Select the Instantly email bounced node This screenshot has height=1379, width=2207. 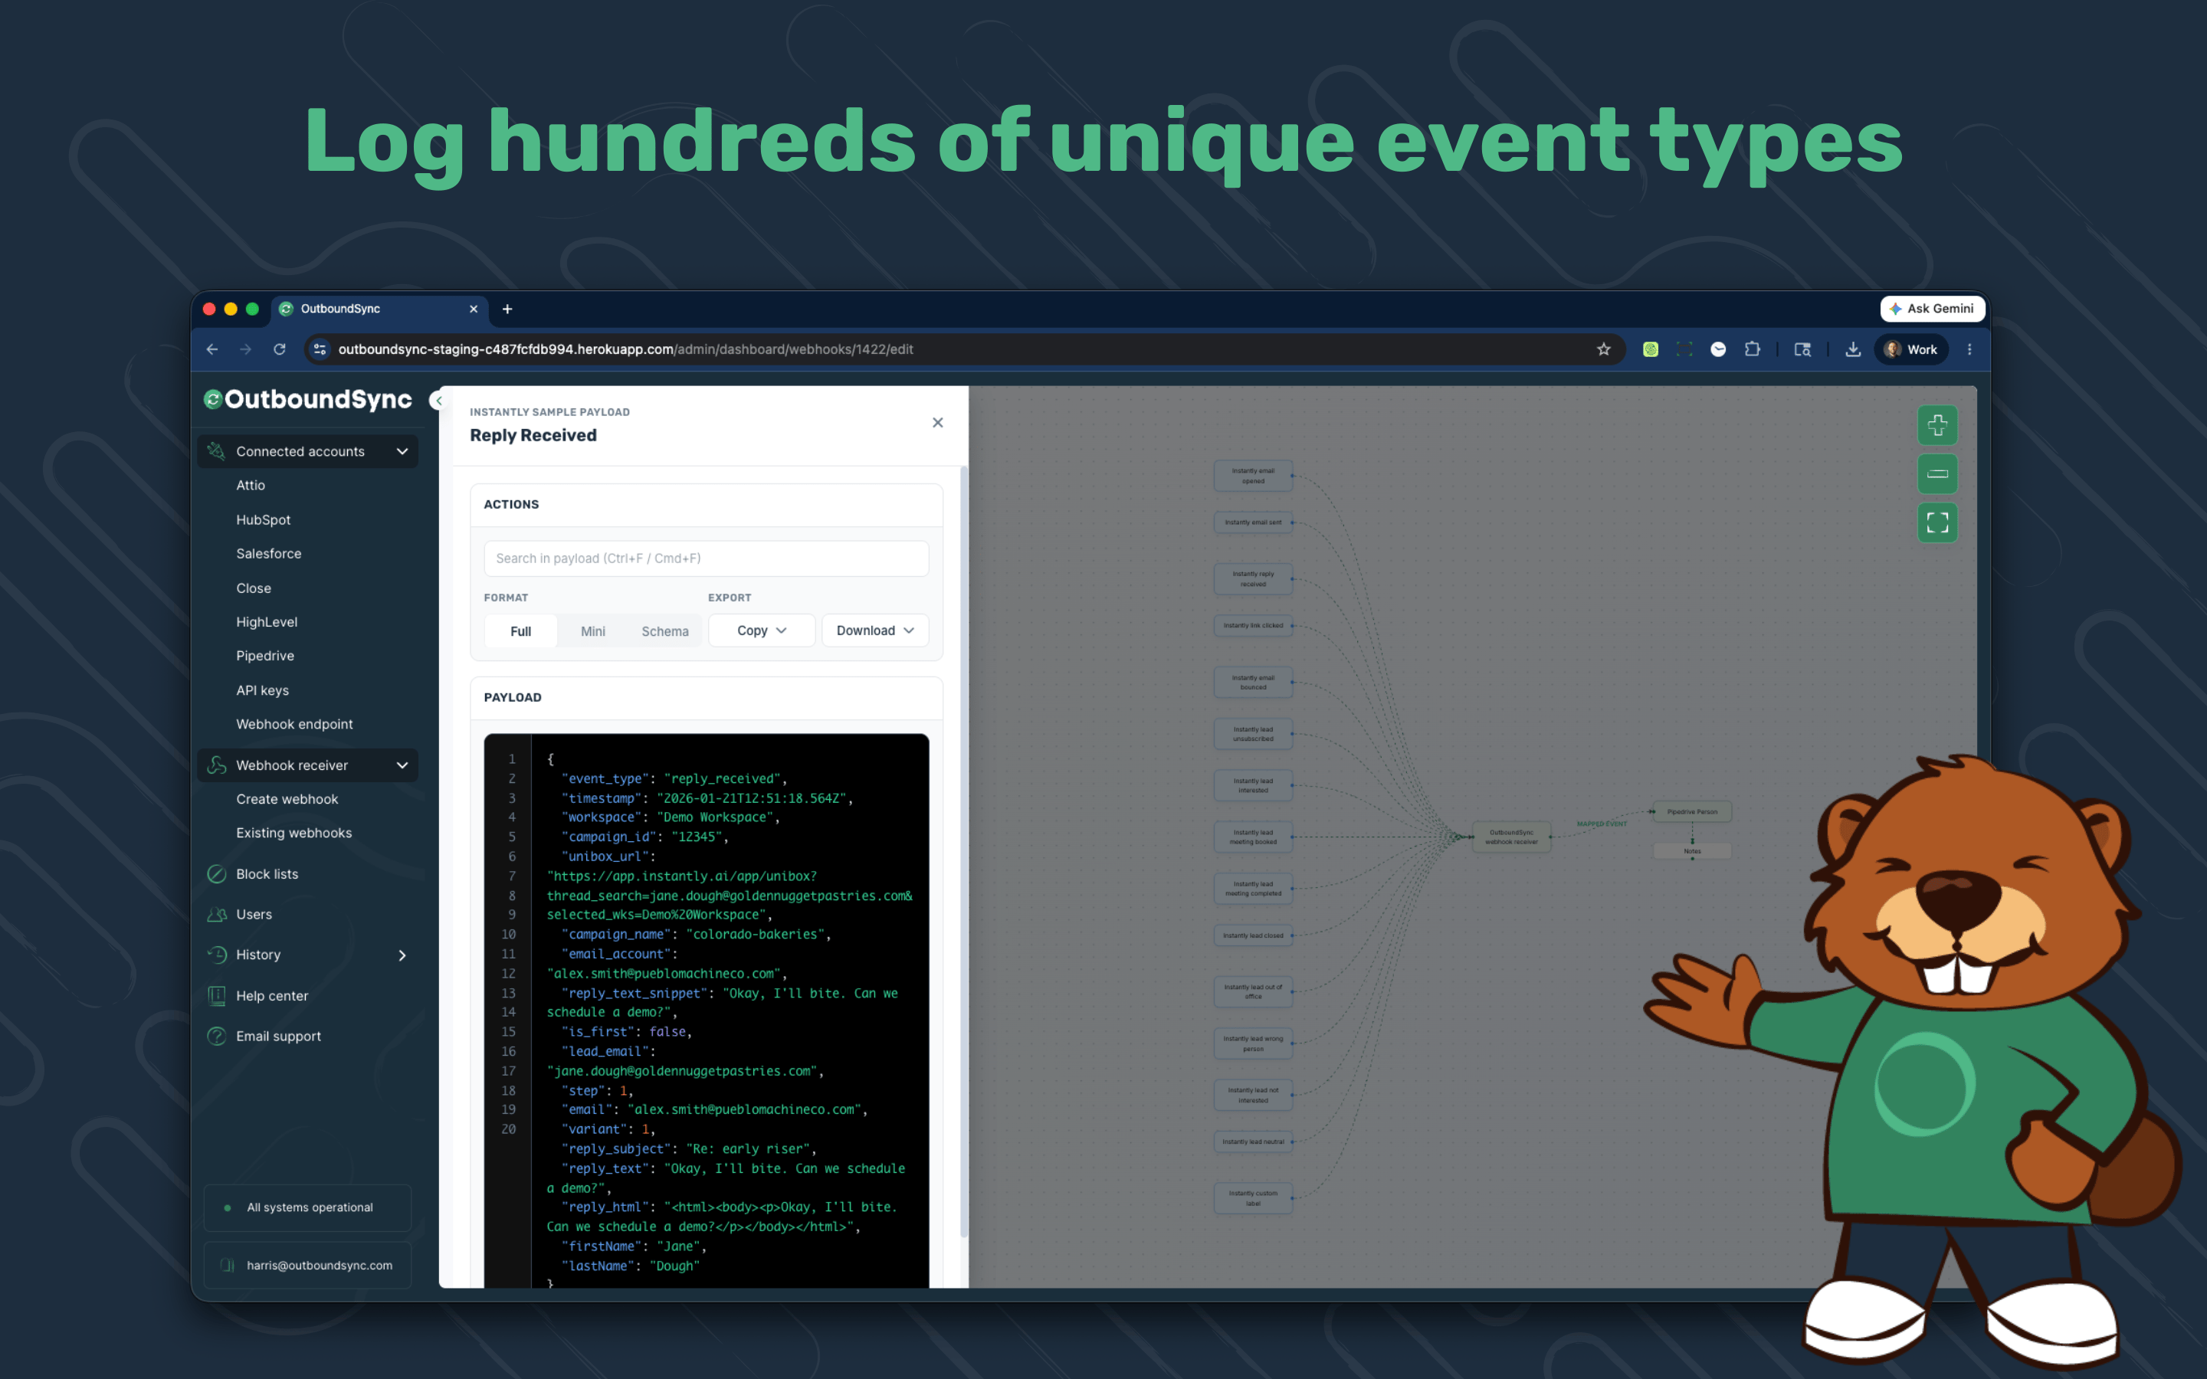click(1253, 682)
